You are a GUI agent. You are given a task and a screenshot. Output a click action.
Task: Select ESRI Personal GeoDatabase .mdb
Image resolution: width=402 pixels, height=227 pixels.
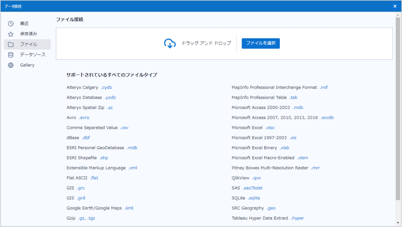click(102, 148)
